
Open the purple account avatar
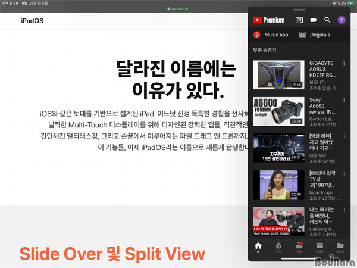[x=342, y=20]
